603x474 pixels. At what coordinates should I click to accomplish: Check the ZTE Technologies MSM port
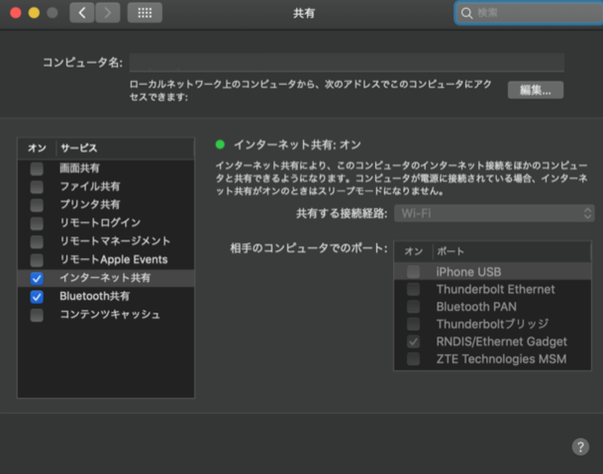413,359
